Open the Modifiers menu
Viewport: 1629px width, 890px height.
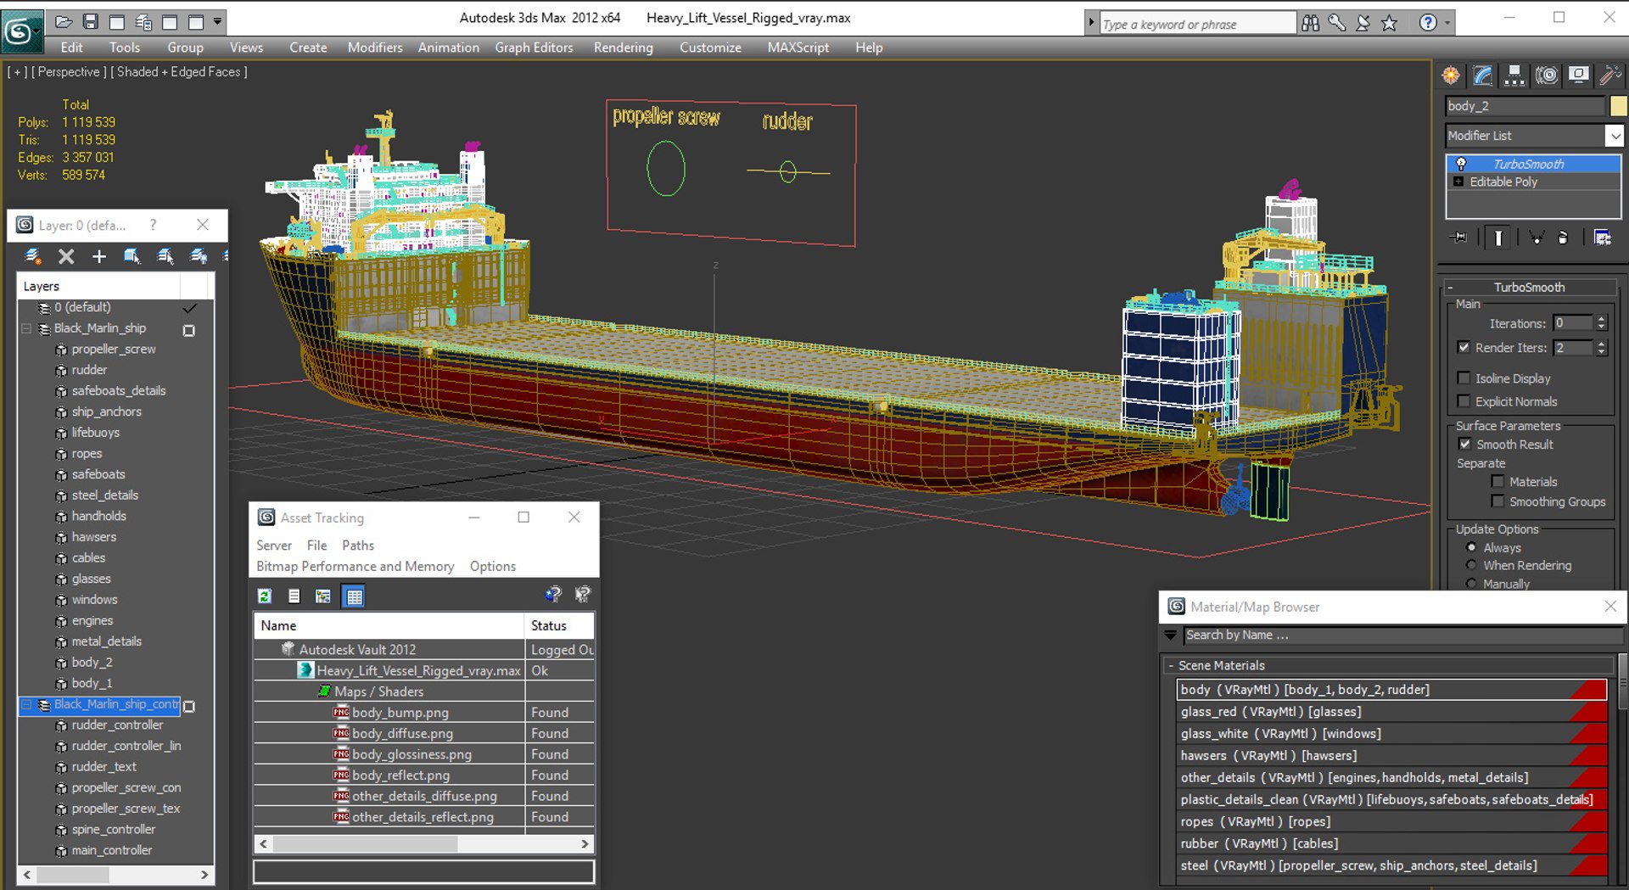click(x=375, y=48)
